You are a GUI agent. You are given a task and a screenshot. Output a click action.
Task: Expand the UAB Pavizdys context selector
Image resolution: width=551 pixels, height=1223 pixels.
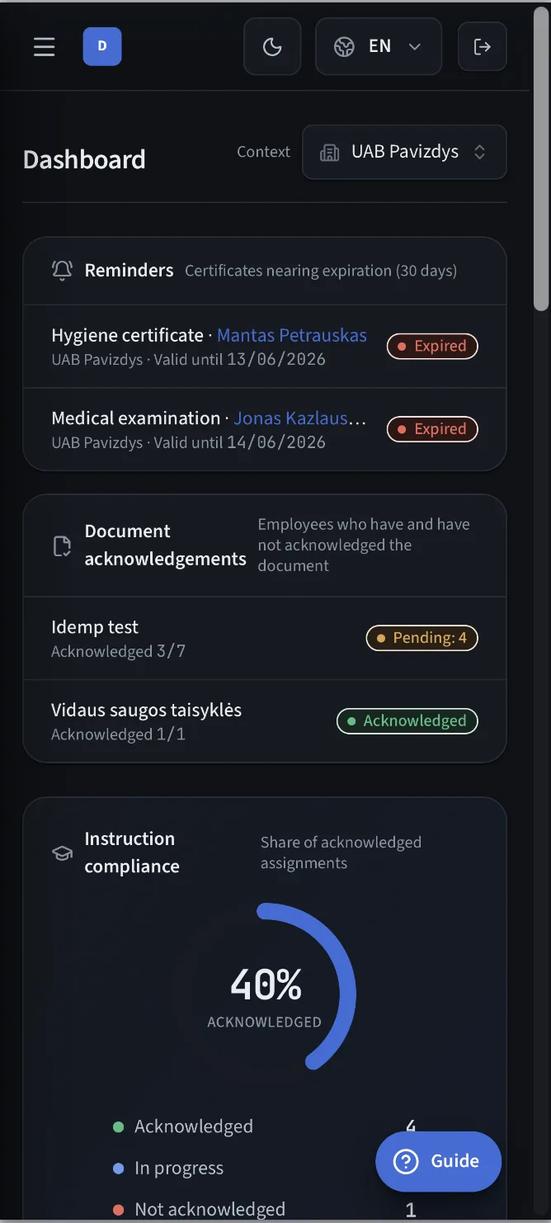[404, 152]
